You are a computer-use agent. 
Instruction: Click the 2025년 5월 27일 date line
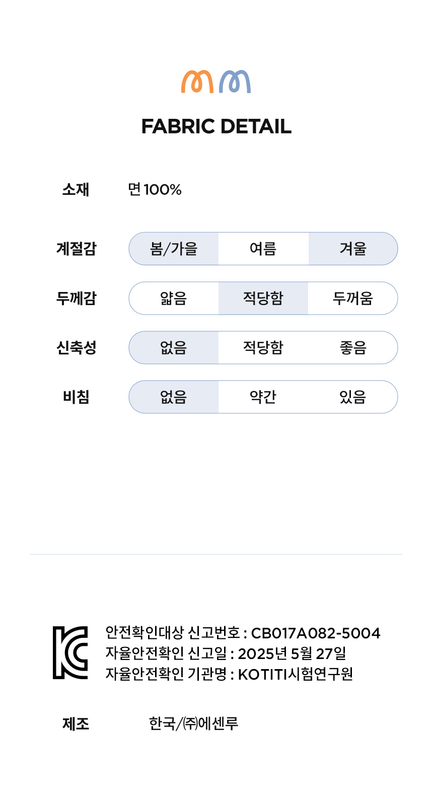(x=226, y=653)
